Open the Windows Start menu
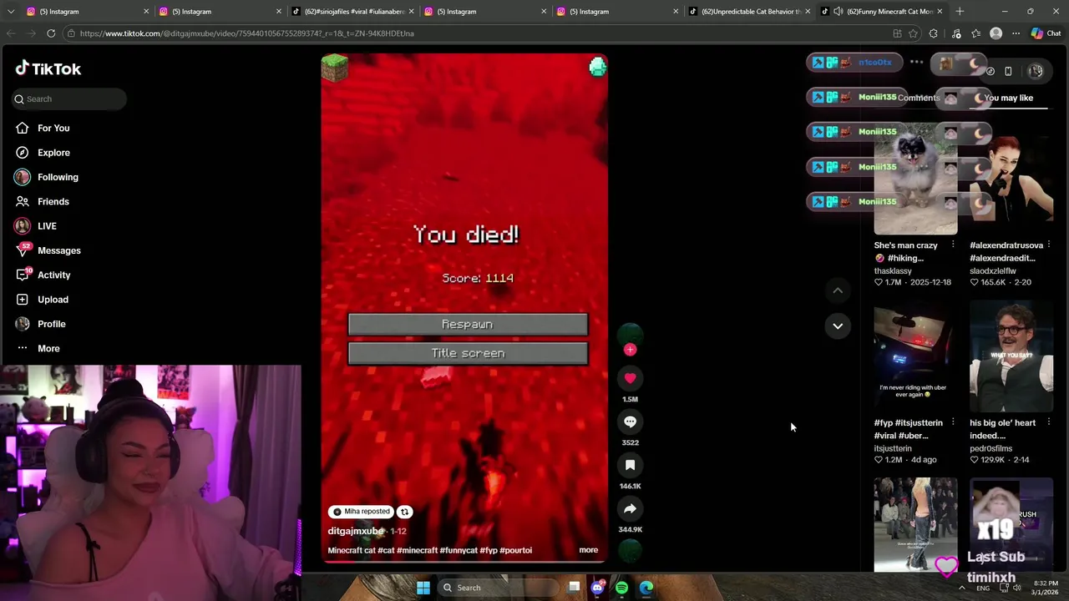 click(423, 588)
